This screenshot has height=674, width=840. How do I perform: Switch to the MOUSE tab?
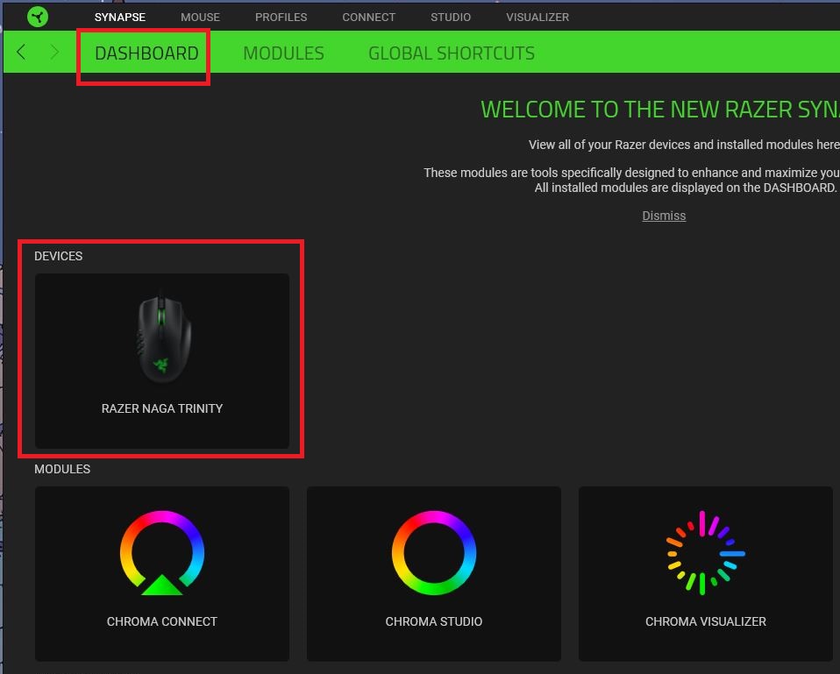201,18
